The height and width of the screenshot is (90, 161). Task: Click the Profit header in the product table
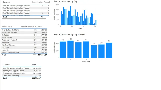click(x=40, y=26)
